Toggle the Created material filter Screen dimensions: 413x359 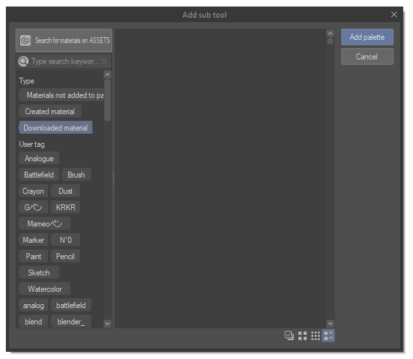(50, 112)
